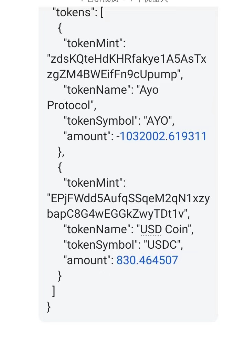
Task: Click the "Ayo" token name value
Action: (x=148, y=90)
